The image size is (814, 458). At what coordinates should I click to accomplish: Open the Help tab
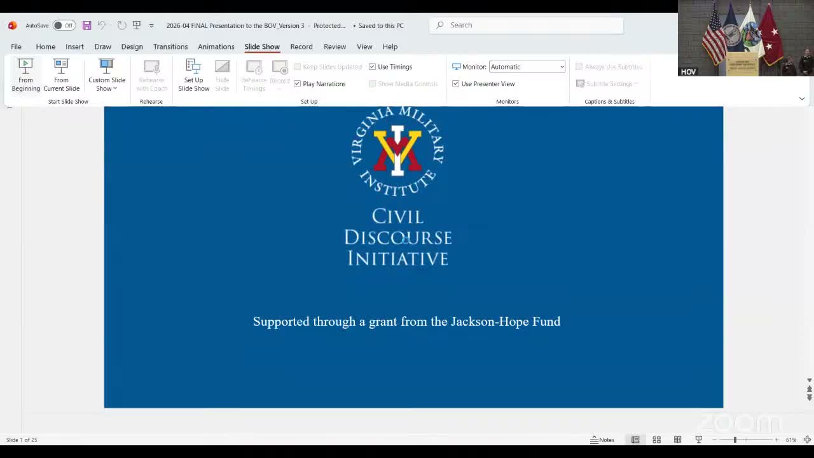(x=390, y=46)
